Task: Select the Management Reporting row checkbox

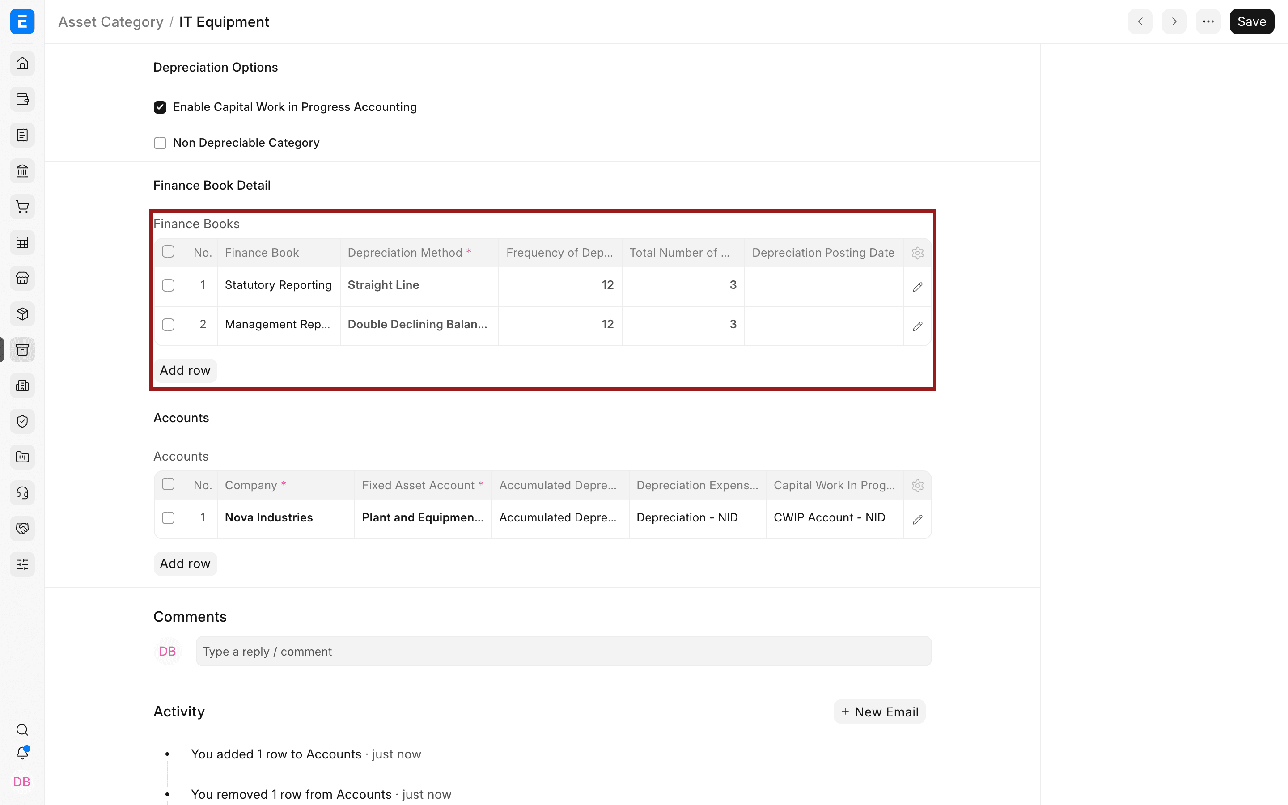Action: pos(168,325)
